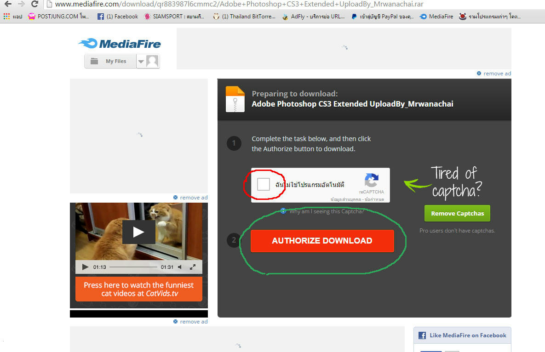Open the Apps grid bookmark icon
The height and width of the screenshot is (352, 545).
click(x=6, y=17)
